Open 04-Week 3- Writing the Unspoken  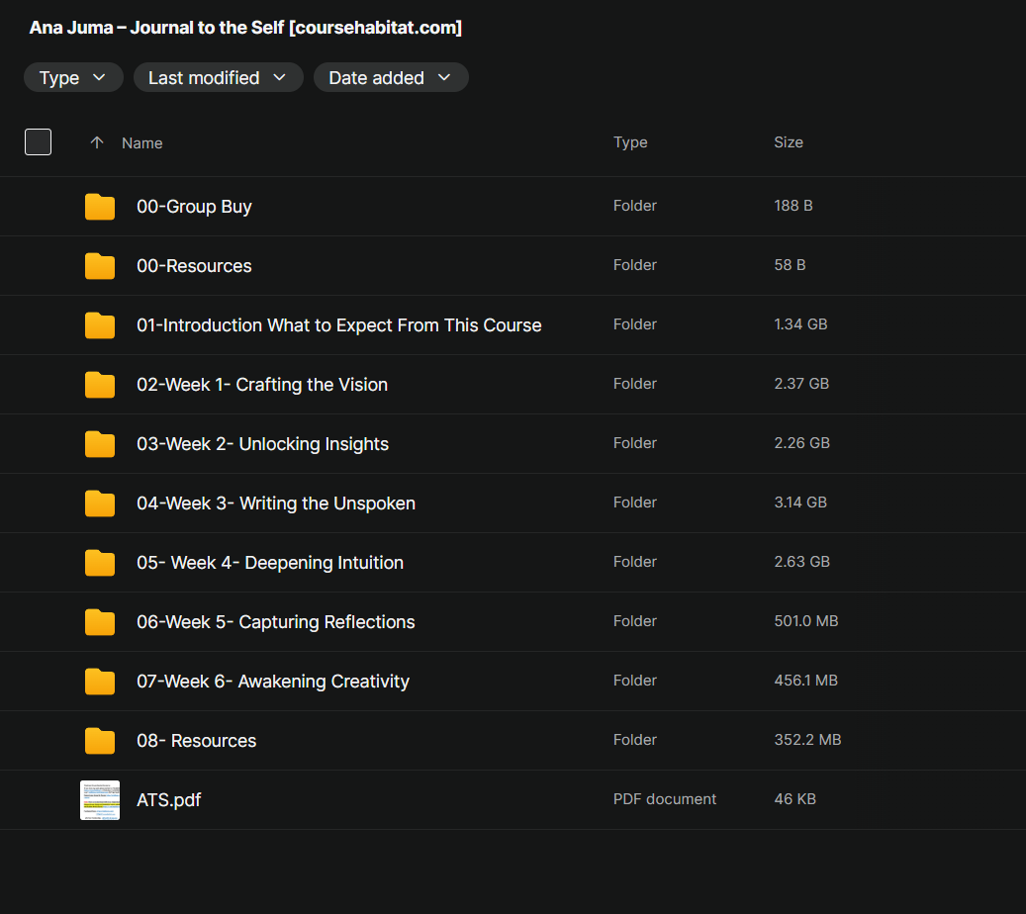[x=275, y=503]
